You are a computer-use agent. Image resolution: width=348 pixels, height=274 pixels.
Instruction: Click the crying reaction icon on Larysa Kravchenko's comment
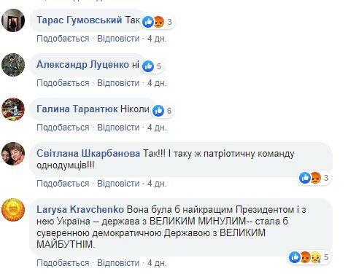[x=315, y=257]
